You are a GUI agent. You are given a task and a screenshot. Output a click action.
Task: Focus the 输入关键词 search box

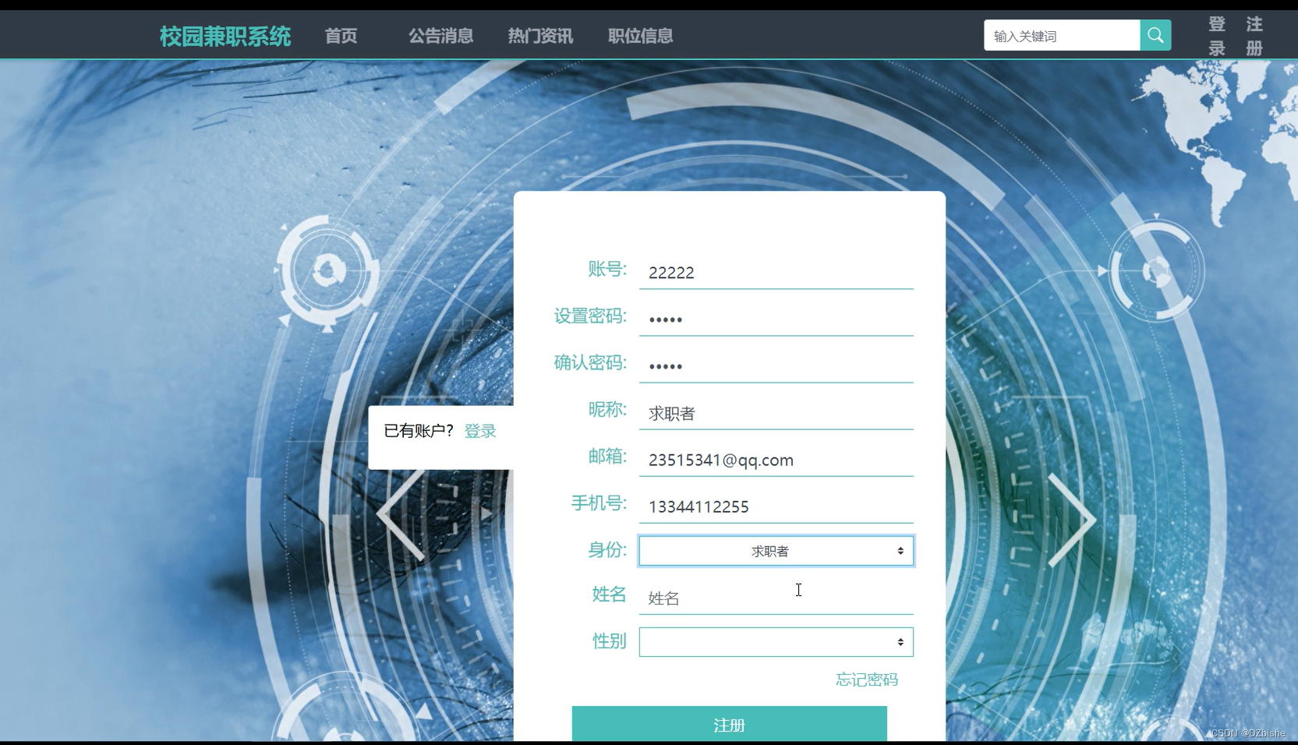click(x=1062, y=36)
